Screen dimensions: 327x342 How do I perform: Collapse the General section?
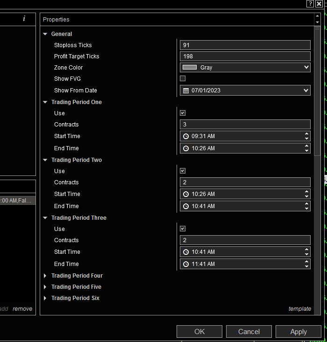pos(45,34)
